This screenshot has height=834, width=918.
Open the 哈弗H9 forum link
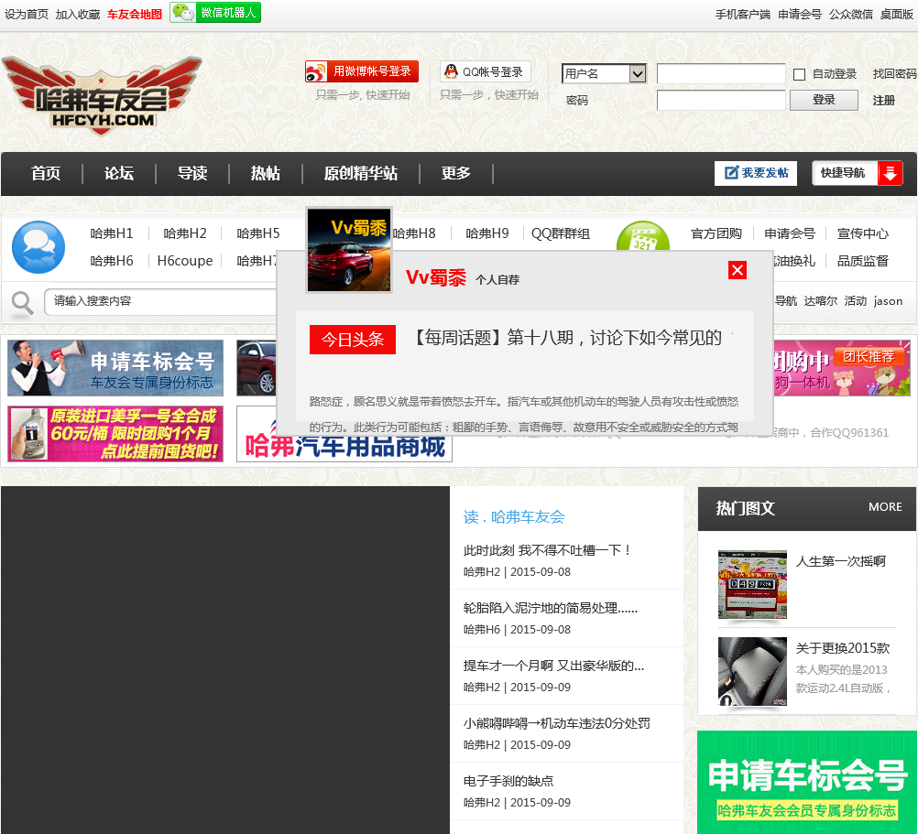pyautogui.click(x=487, y=233)
